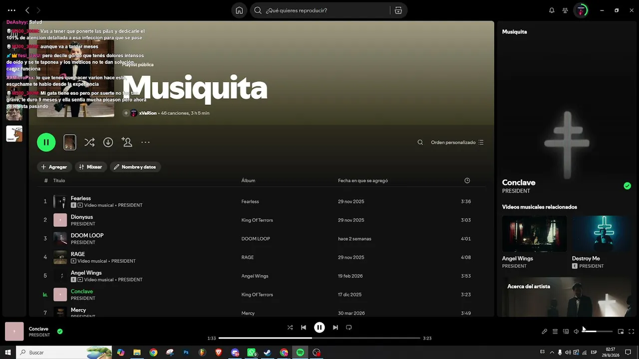Image resolution: width=639 pixels, height=359 pixels.
Task: Toggle shuffle in the bottom player controls
Action: click(290, 328)
